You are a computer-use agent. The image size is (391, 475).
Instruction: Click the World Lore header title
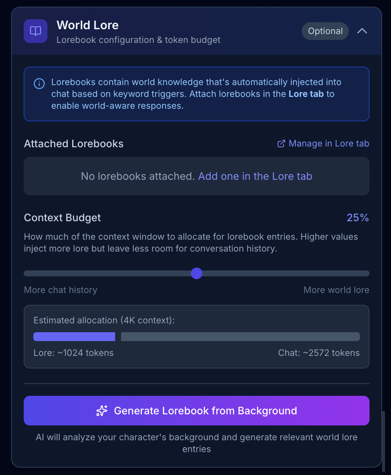(x=87, y=25)
